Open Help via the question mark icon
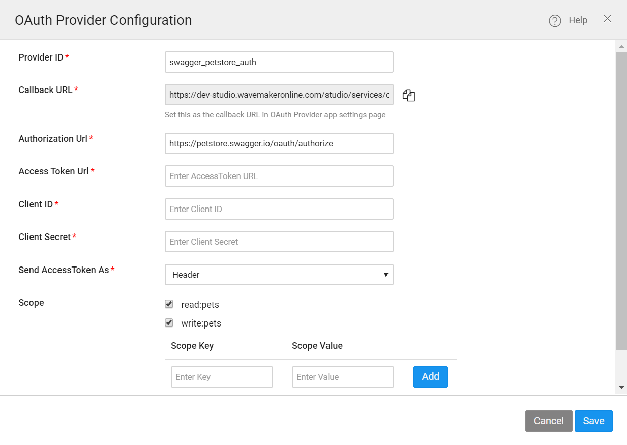627x445 pixels. [554, 20]
